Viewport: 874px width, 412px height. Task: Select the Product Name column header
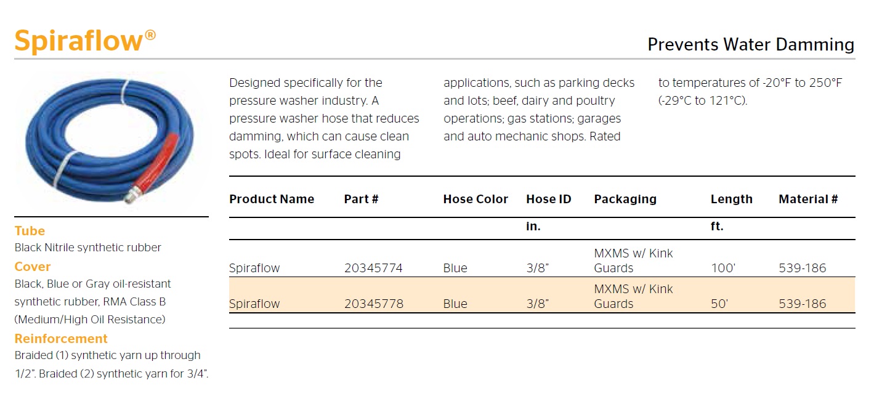(x=272, y=199)
